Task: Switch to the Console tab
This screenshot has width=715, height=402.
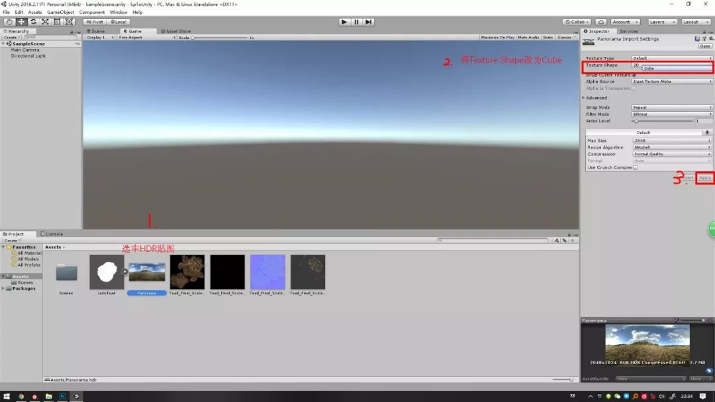Action: 52,233
